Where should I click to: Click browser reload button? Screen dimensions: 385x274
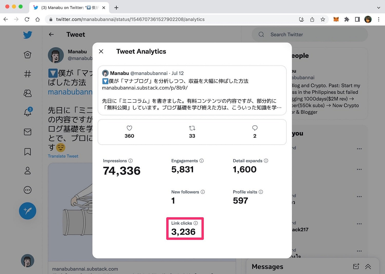(x=27, y=19)
